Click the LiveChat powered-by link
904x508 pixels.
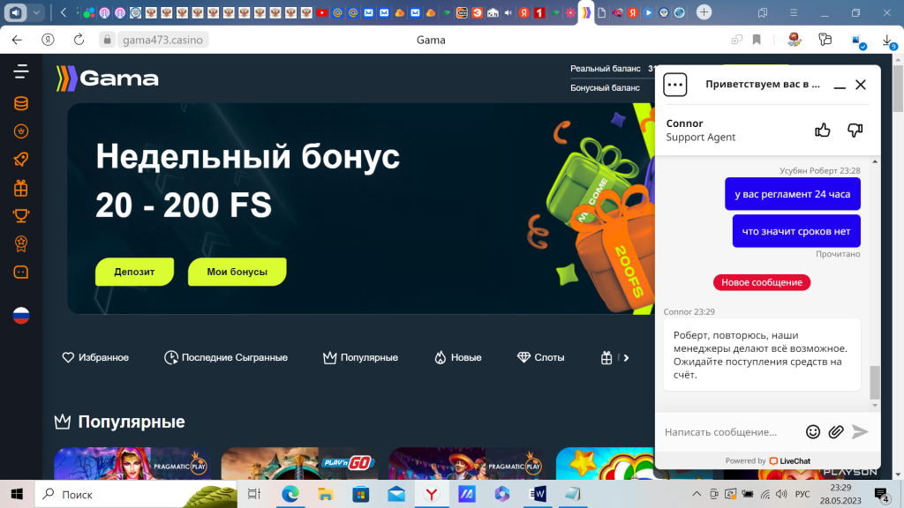pyautogui.click(x=790, y=460)
